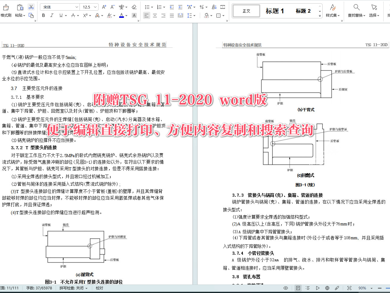Viewport: 390px width, 293px height.
Task: Click the sort (A-Z) icon
Action: click(214, 7)
